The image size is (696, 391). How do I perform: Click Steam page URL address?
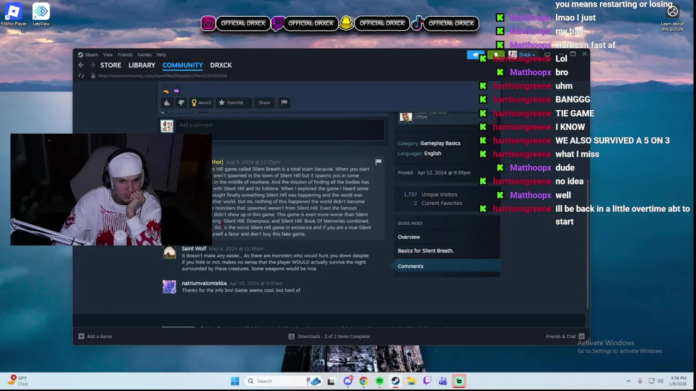pyautogui.click(x=163, y=76)
